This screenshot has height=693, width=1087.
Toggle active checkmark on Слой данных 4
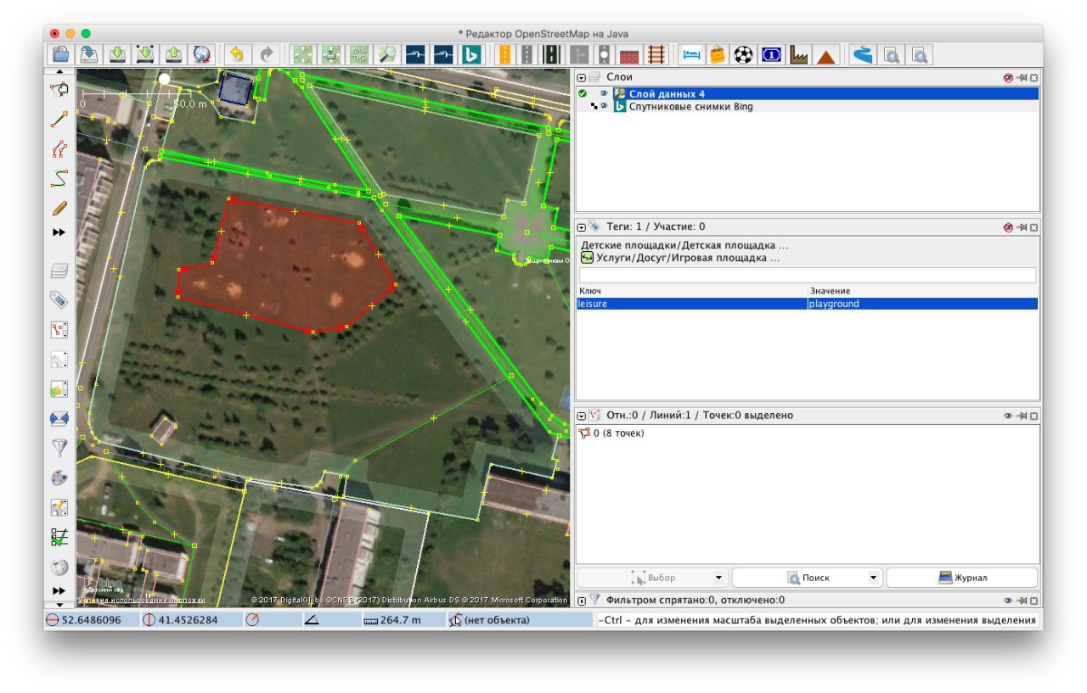pyautogui.click(x=583, y=94)
